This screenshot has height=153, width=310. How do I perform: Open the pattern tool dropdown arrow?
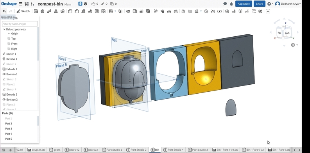tap(115, 11)
